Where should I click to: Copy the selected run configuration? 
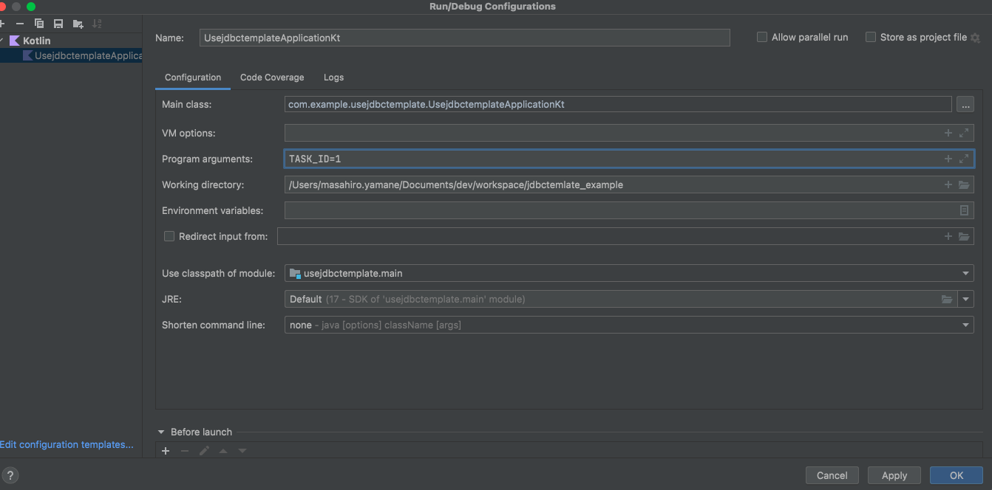point(38,23)
